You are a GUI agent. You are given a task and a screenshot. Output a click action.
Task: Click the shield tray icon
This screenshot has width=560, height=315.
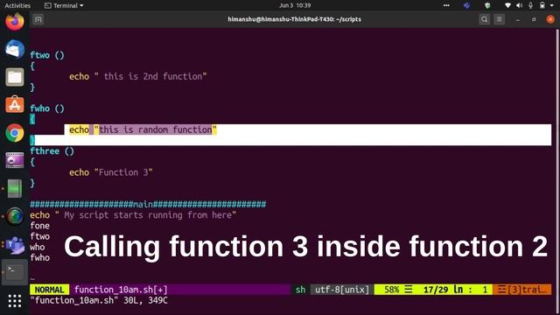(x=487, y=5)
